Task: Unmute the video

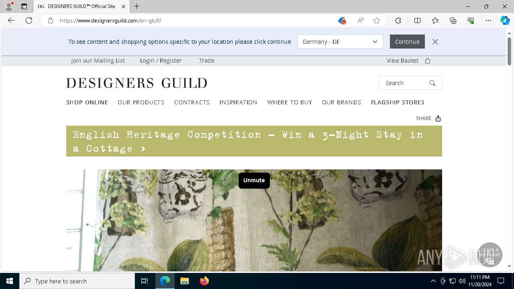Action: click(254, 180)
